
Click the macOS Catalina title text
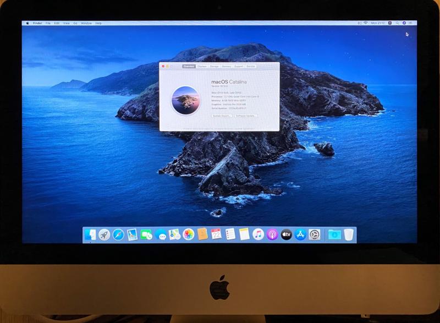coord(229,82)
